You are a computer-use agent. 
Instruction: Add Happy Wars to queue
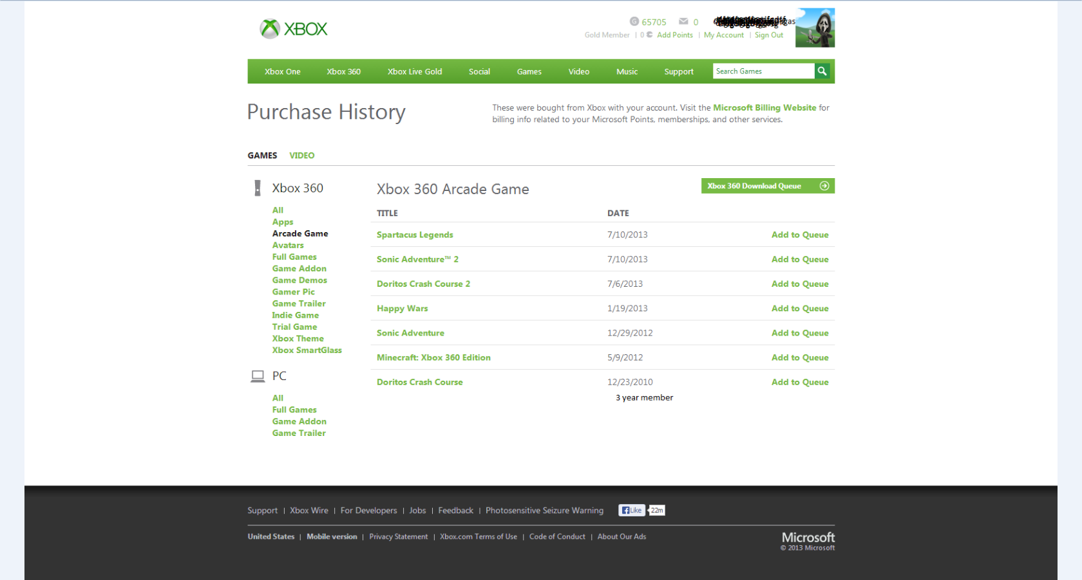(x=800, y=309)
